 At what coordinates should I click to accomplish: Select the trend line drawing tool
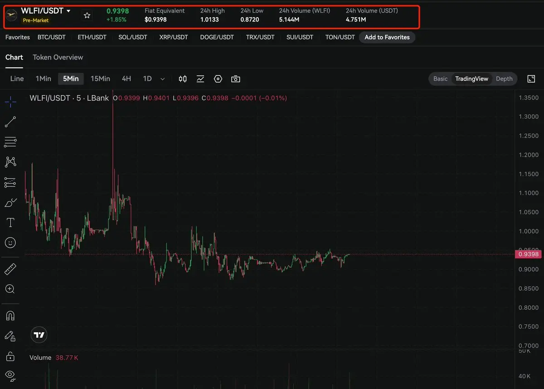[x=10, y=122]
